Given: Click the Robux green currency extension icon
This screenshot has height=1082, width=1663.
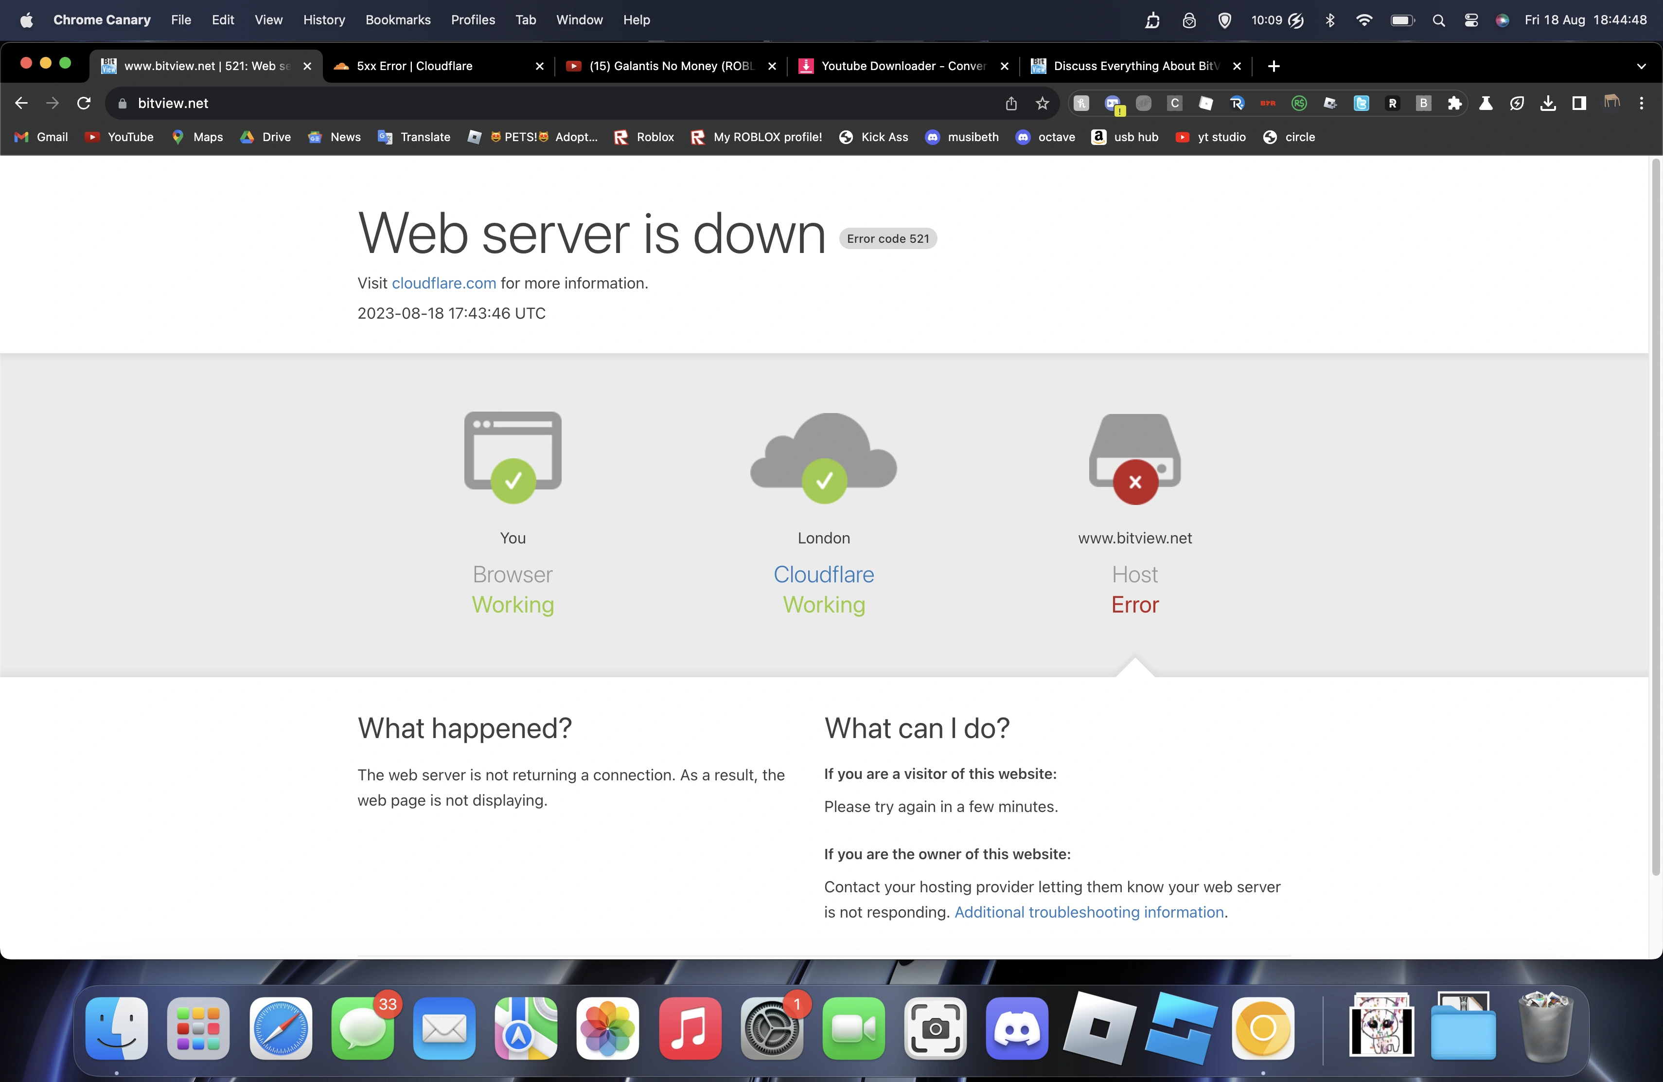Looking at the screenshot, I should click(1299, 103).
